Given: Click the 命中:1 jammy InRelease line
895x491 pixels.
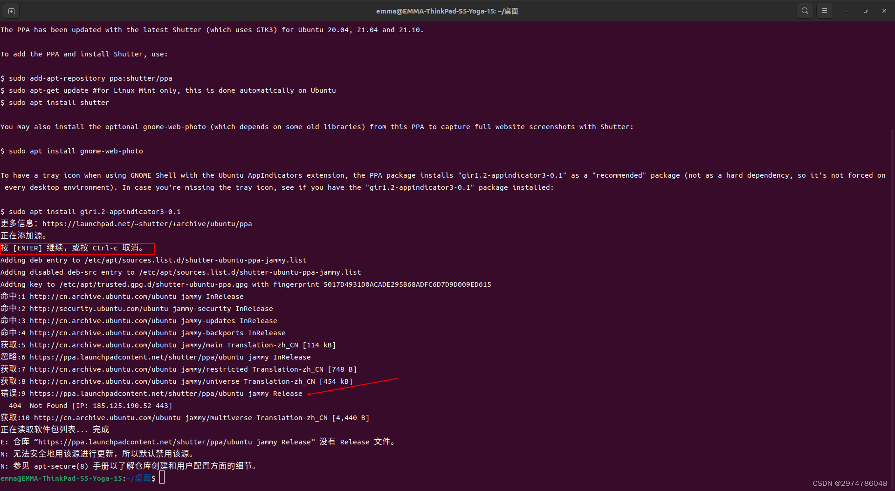Looking at the screenshot, I should point(122,297).
